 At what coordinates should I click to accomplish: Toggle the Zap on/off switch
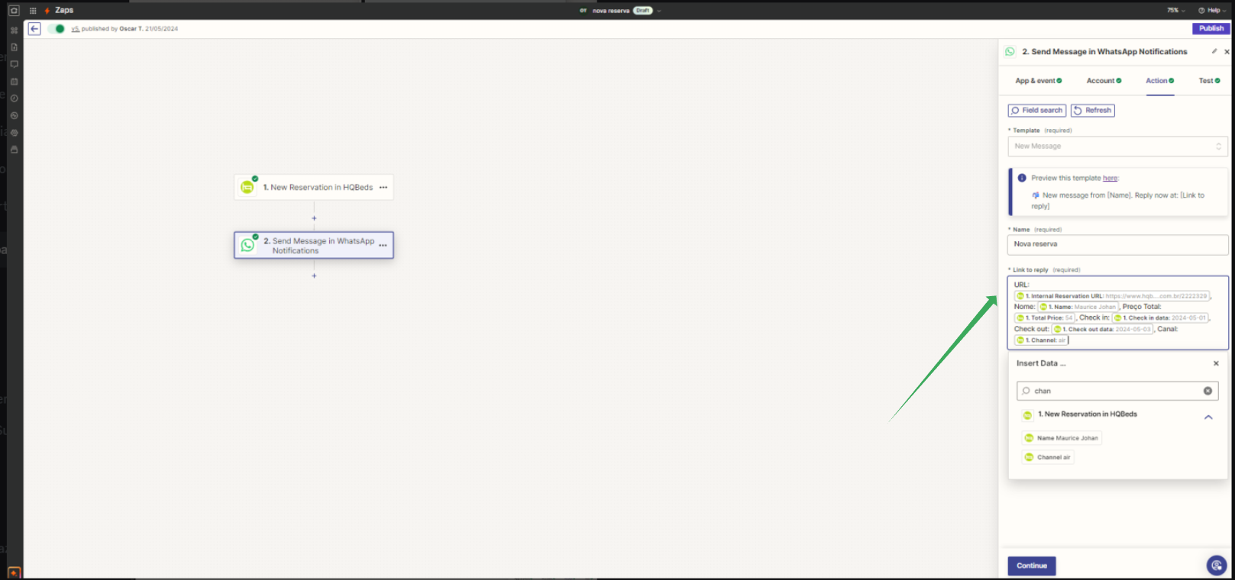point(57,29)
